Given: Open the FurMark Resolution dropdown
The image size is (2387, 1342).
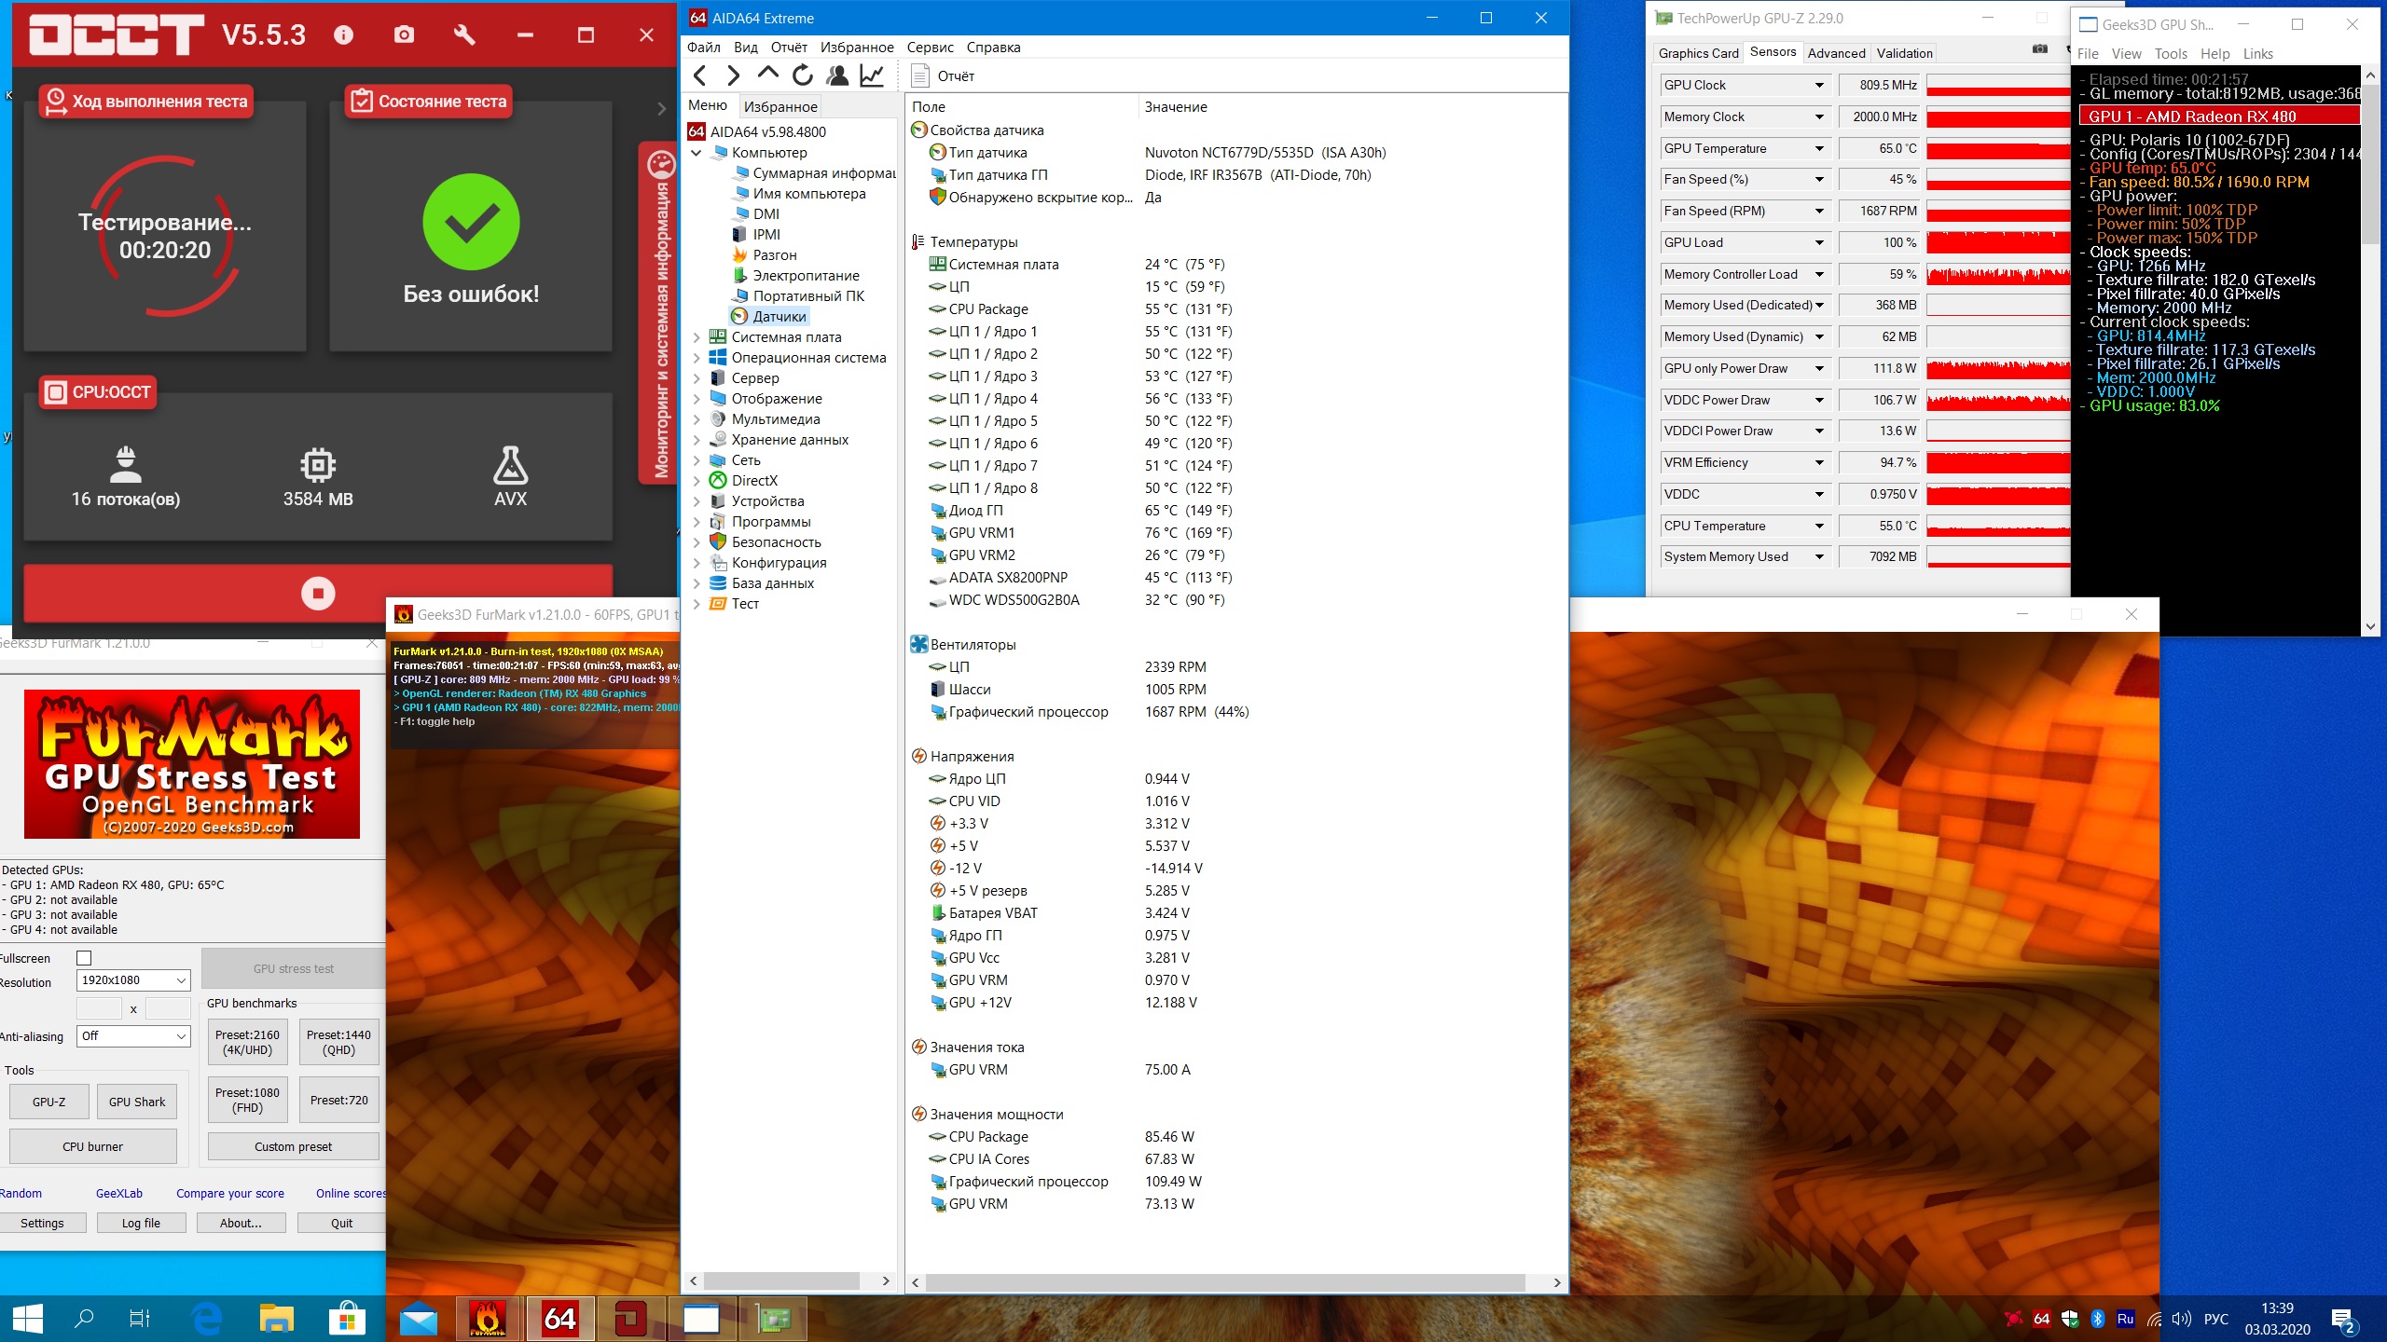Looking at the screenshot, I should 132,980.
